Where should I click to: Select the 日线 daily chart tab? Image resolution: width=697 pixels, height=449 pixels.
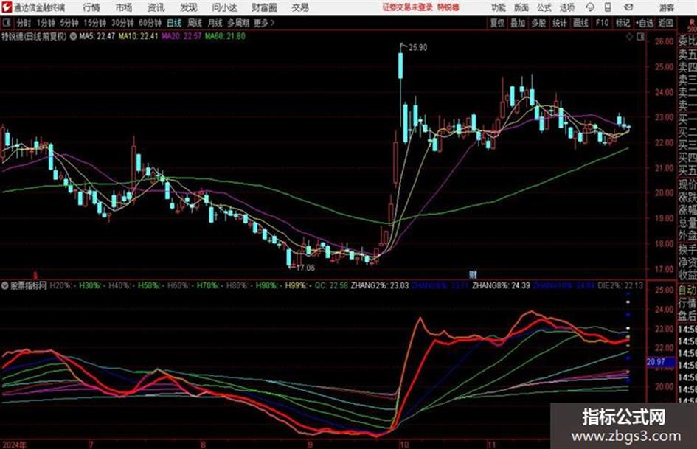[174, 23]
